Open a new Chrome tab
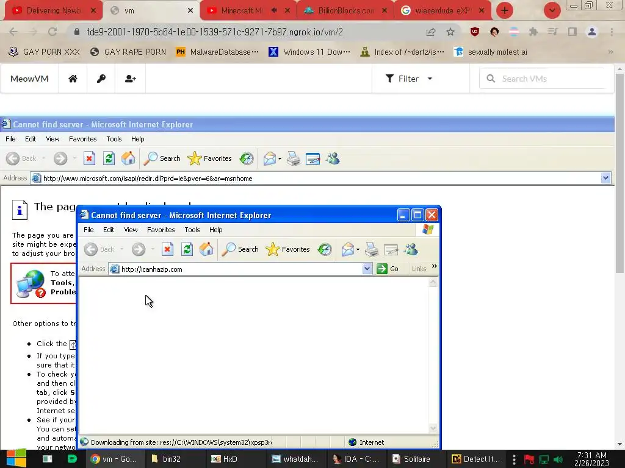The width and height of the screenshot is (625, 468). (505, 10)
